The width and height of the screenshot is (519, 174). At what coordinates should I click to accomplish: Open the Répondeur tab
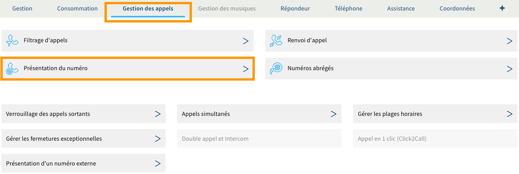[295, 9]
